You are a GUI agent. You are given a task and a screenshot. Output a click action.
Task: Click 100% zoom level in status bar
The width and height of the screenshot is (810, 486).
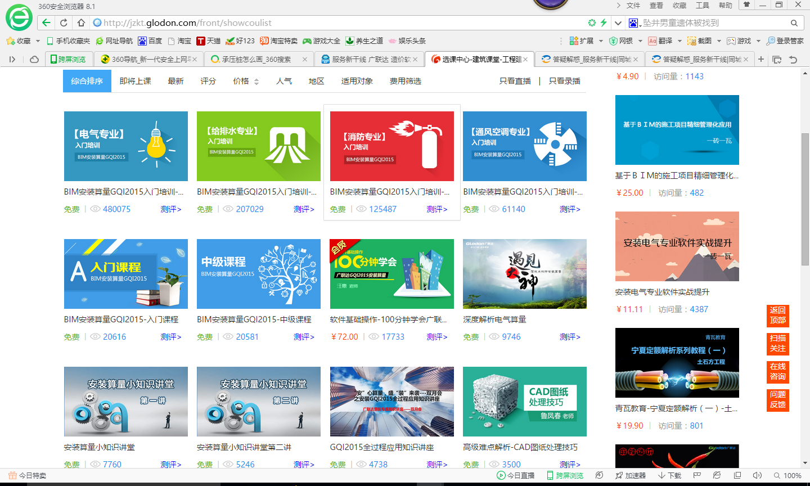point(787,475)
